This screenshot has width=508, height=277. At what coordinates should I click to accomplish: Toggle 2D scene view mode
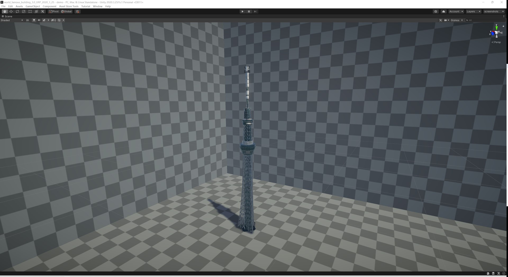click(27, 20)
